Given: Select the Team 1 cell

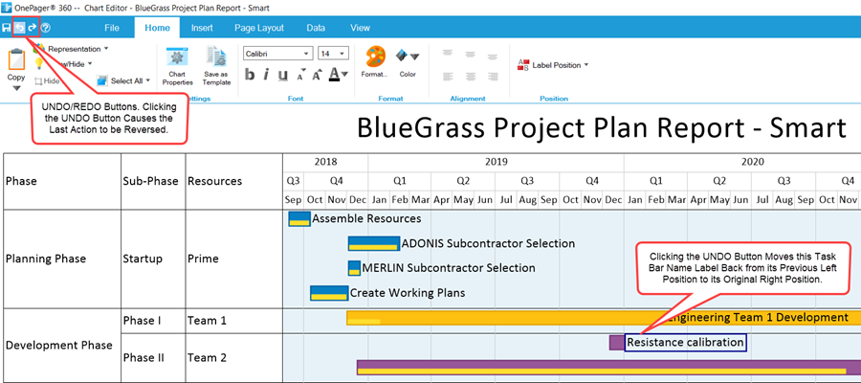Looking at the screenshot, I should (x=234, y=321).
